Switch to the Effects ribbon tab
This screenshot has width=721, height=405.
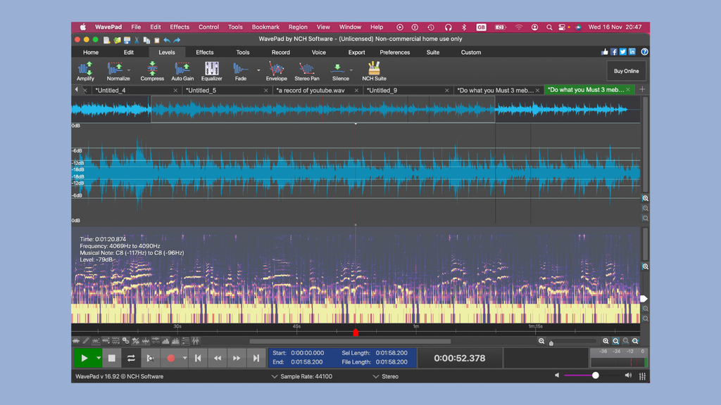point(204,51)
